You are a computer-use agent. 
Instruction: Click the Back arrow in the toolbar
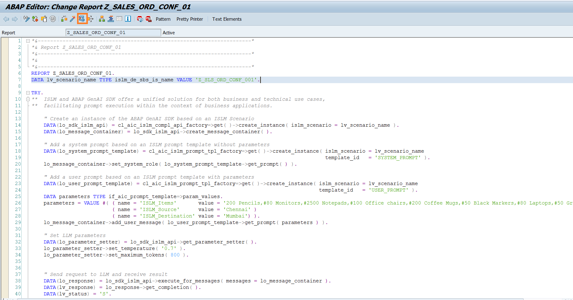(x=6, y=19)
